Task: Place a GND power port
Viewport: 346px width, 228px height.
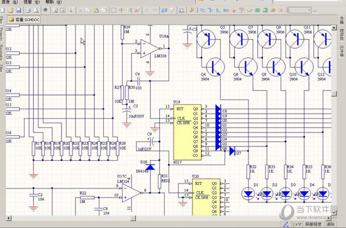Action: (x=234, y=10)
